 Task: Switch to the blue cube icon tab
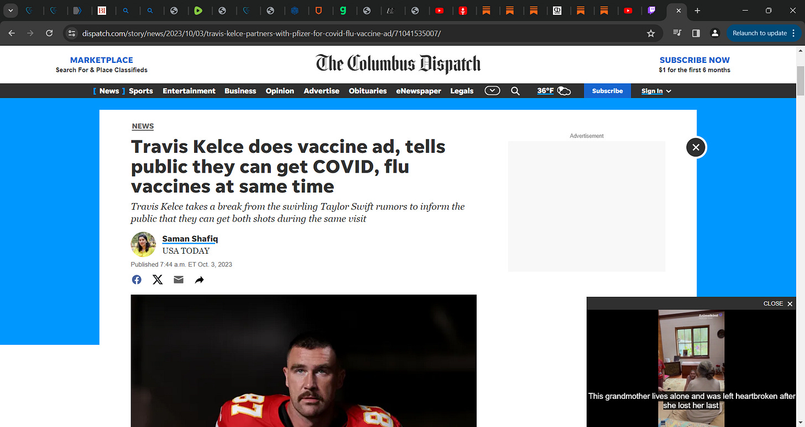click(x=295, y=10)
